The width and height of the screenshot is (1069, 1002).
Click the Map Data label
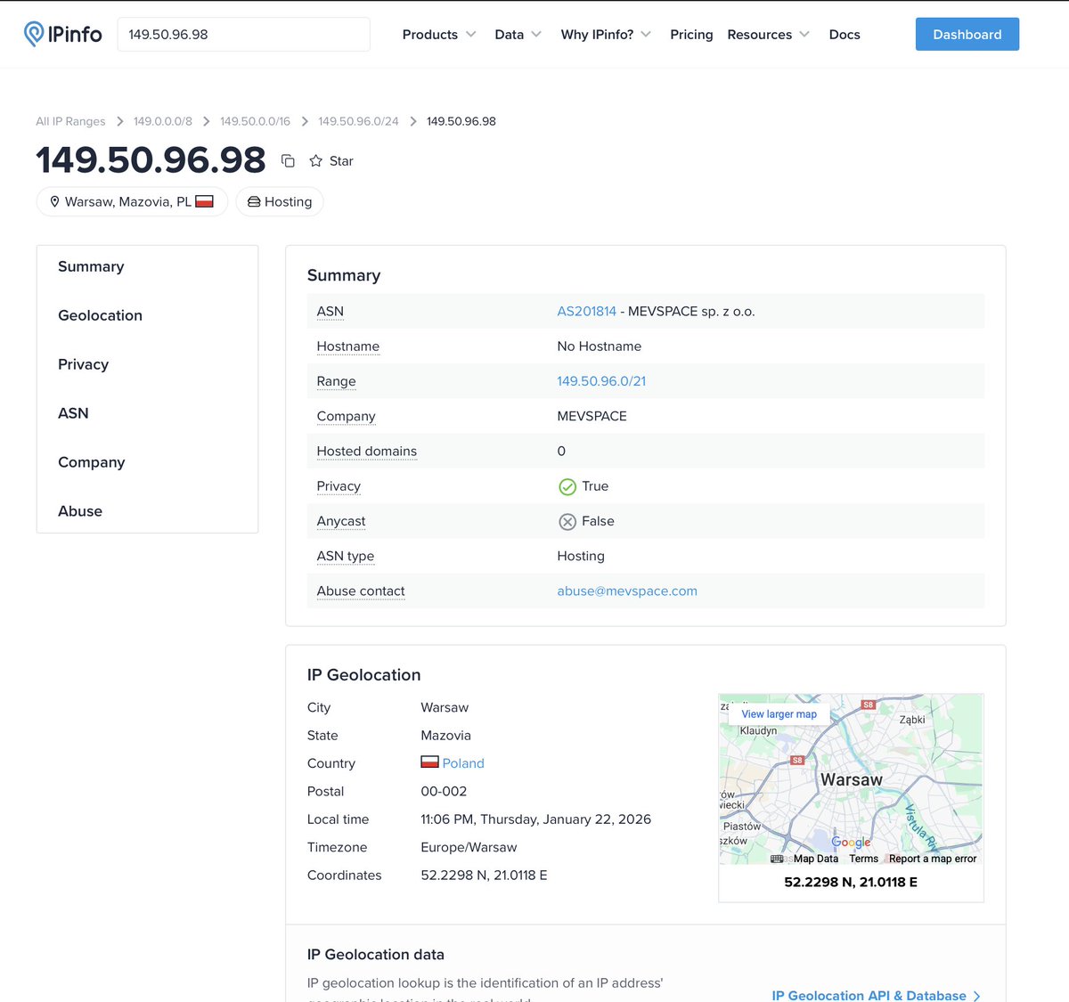pyautogui.click(x=816, y=859)
